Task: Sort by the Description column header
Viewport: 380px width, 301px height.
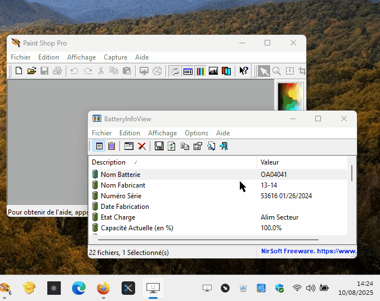Action: 173,162
